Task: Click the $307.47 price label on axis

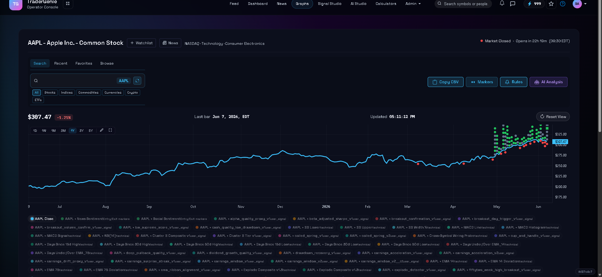Action: tap(560, 142)
